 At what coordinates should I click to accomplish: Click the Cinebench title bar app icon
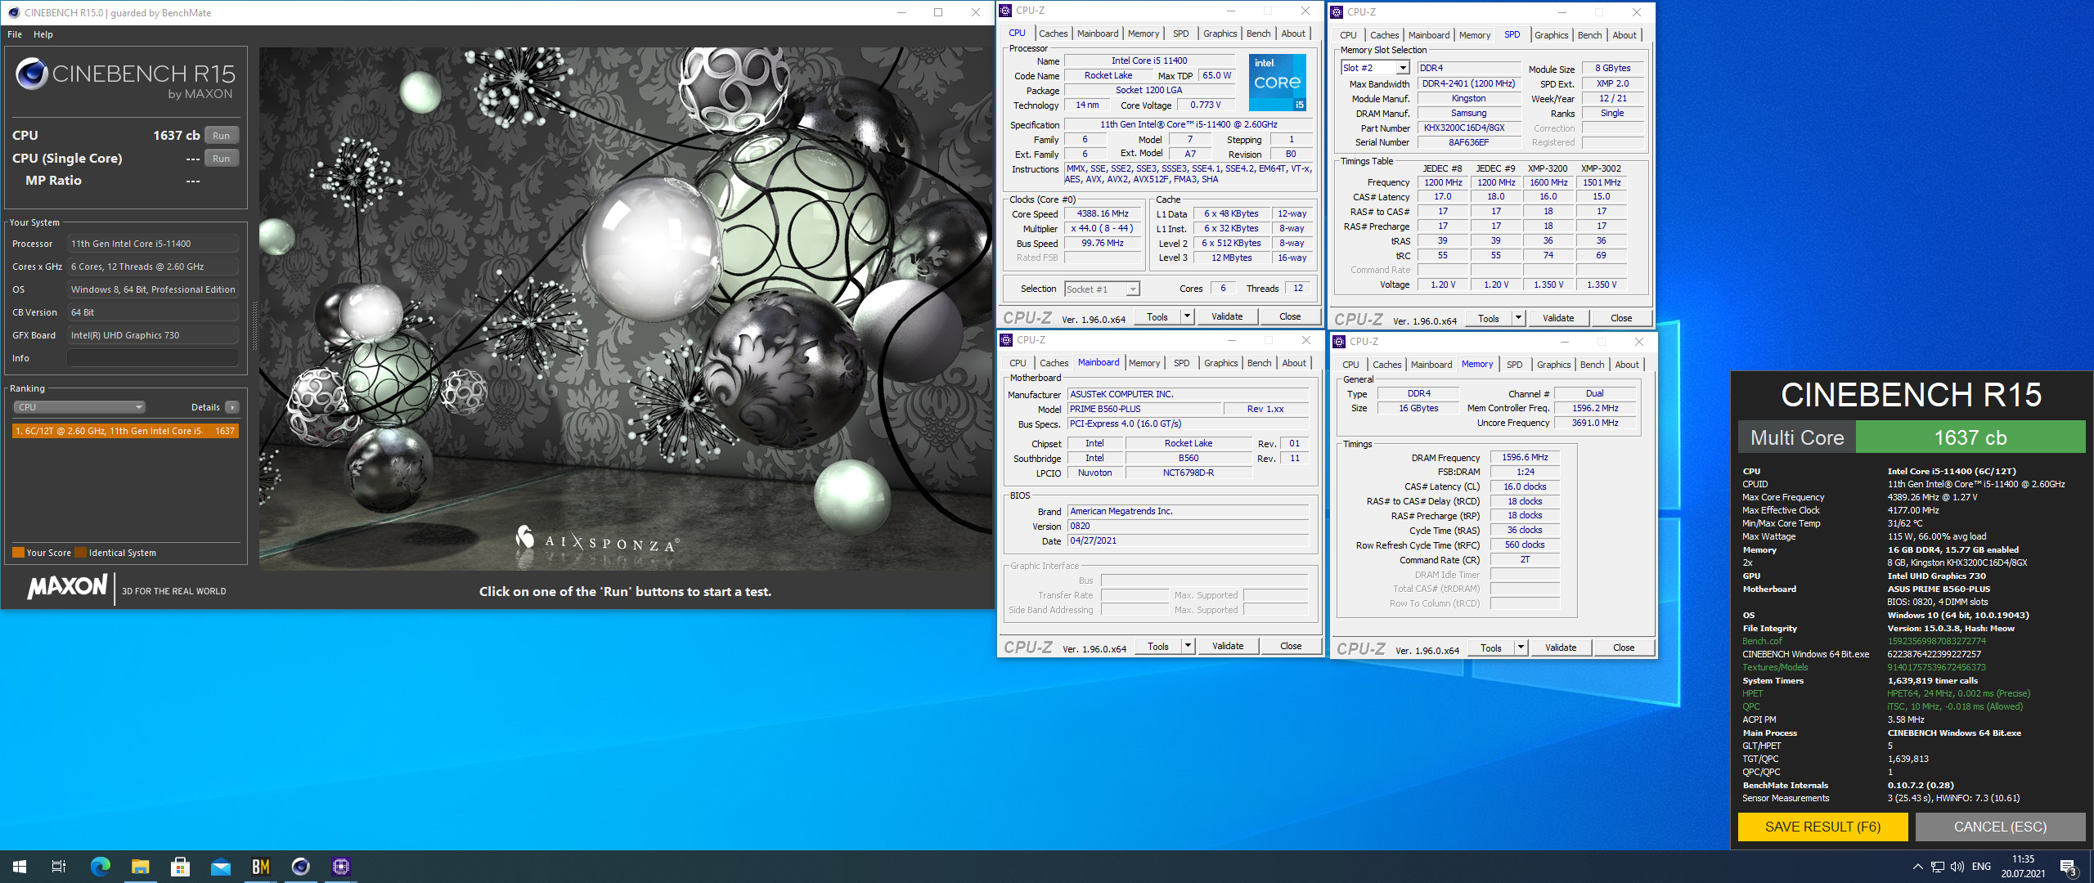click(13, 12)
